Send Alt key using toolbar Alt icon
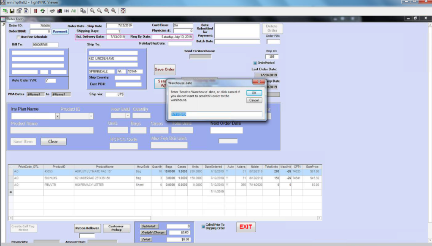Image resolution: width=432 pixels, height=246 pixels. [x=73, y=11]
